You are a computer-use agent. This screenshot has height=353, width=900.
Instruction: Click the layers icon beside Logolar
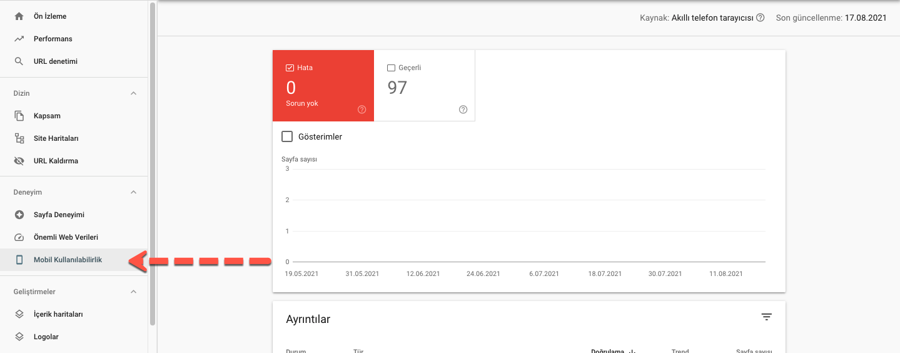19,337
